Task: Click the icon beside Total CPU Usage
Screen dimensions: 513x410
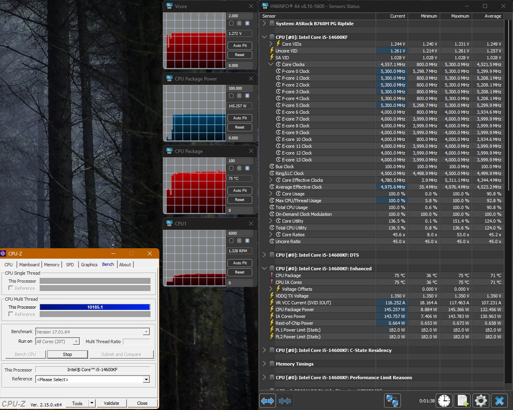Action: pos(272,207)
